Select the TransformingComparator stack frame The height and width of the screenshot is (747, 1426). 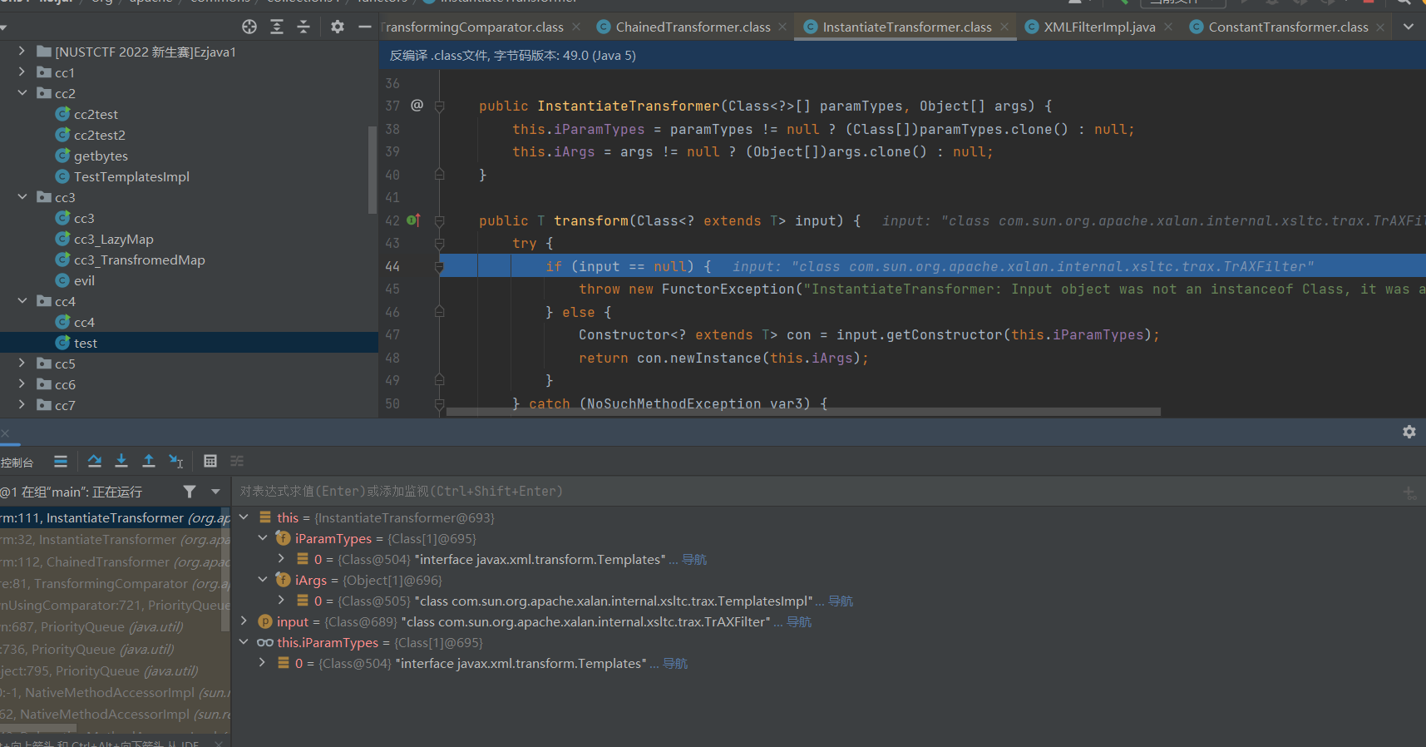[x=115, y=583]
